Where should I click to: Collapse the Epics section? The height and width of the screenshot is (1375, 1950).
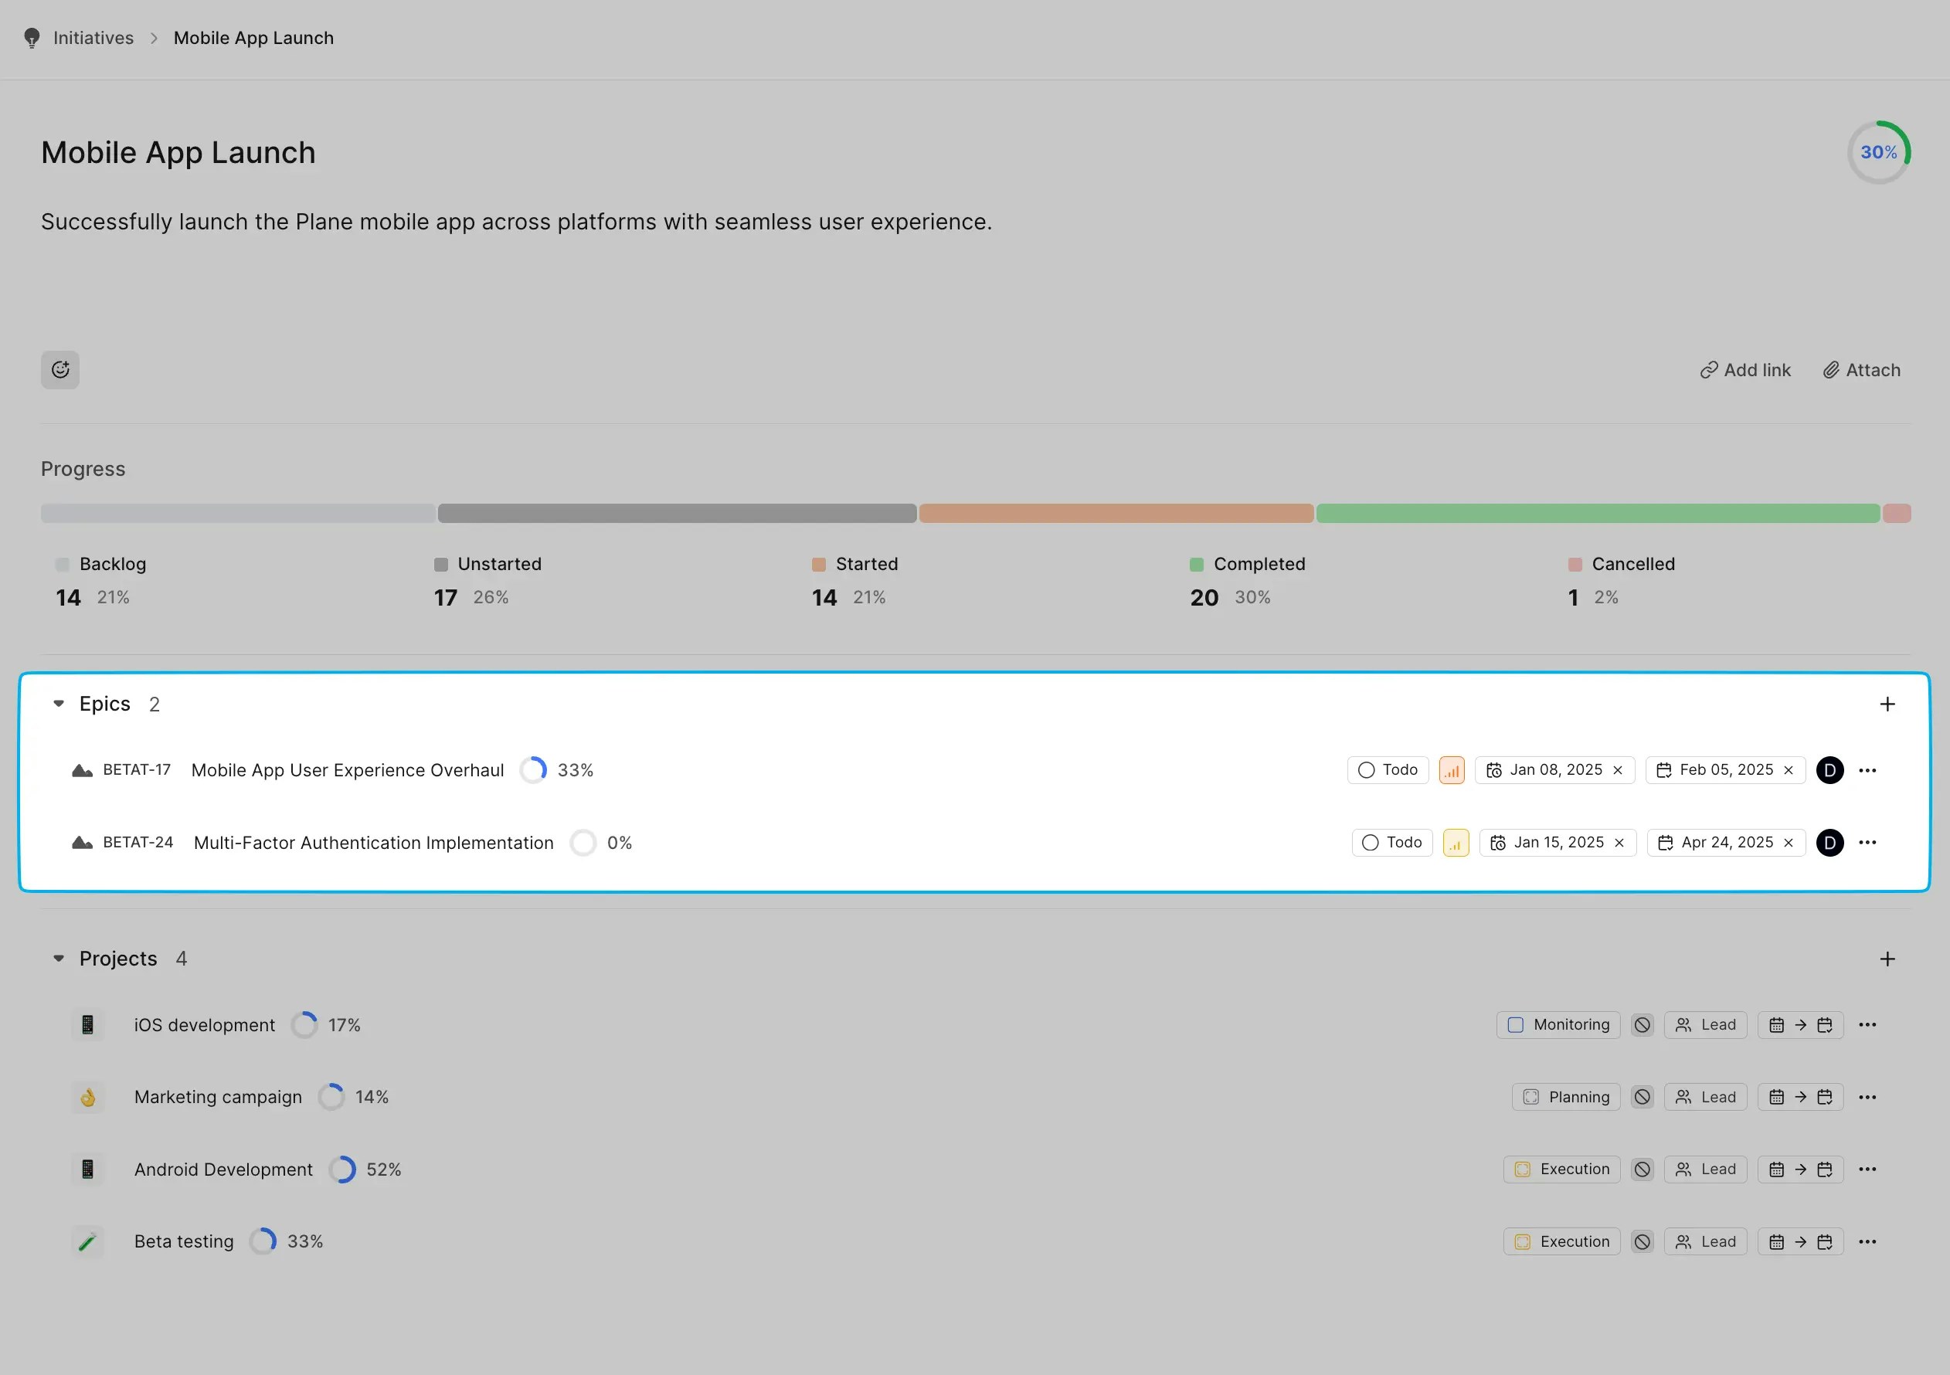pyautogui.click(x=59, y=704)
